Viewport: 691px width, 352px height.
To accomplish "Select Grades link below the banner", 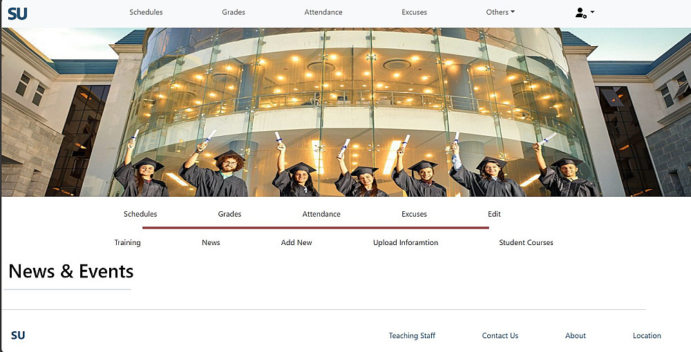I will [229, 214].
